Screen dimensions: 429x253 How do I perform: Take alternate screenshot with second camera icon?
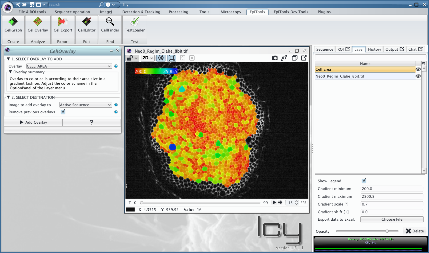click(x=284, y=58)
